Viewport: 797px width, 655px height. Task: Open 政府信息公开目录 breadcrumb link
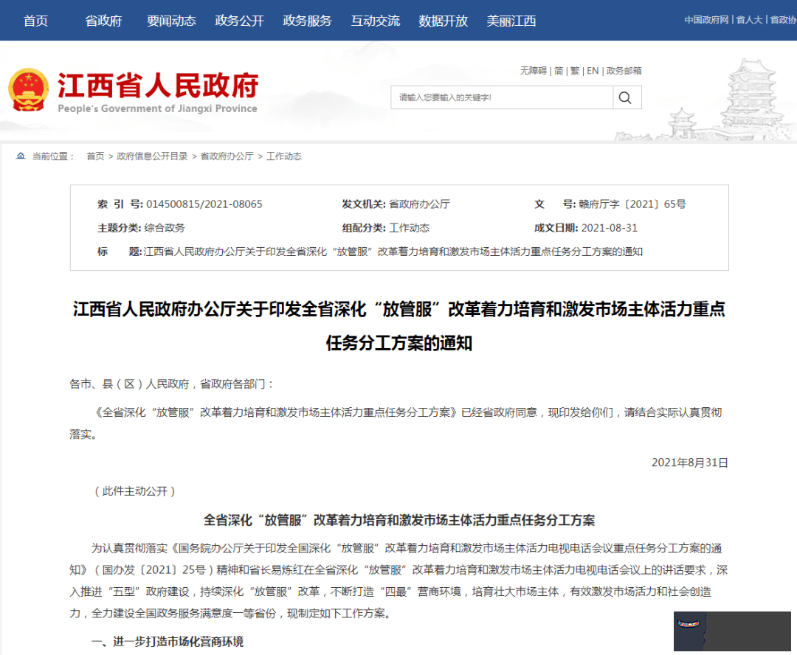click(152, 156)
